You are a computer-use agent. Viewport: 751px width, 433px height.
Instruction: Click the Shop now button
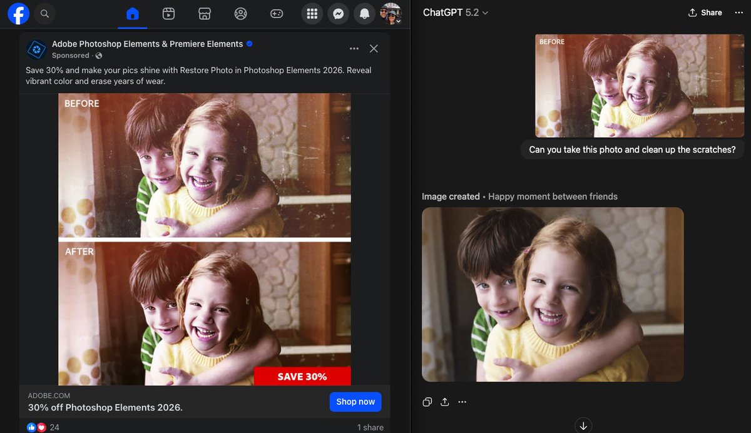pyautogui.click(x=355, y=402)
